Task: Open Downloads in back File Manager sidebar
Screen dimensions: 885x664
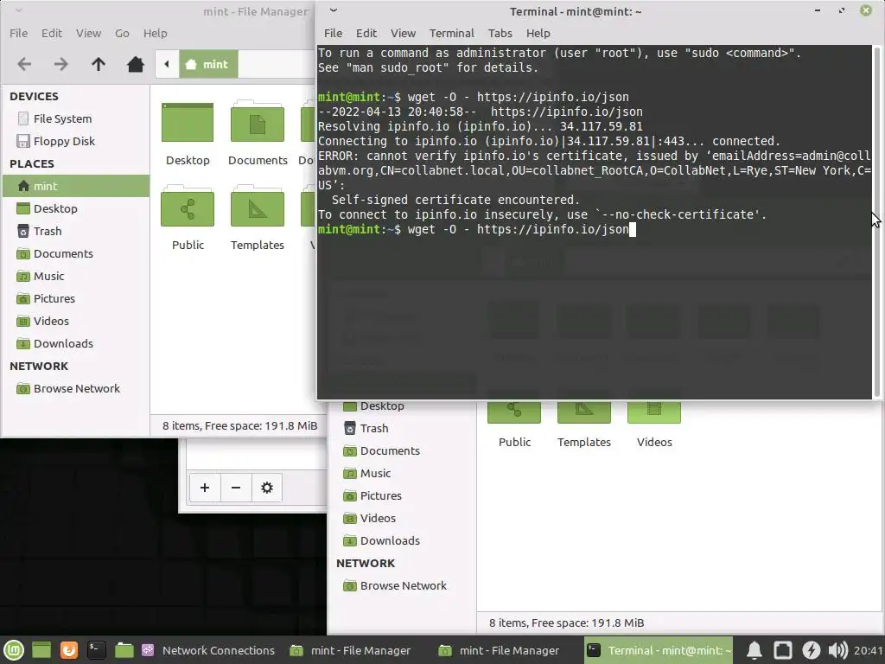Action: point(390,541)
